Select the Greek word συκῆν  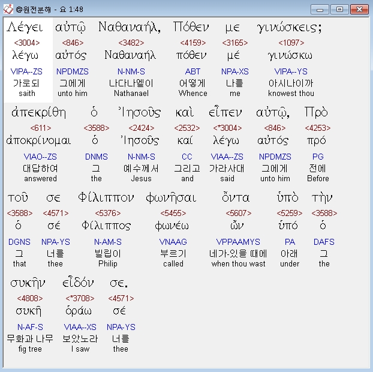coord(28,283)
